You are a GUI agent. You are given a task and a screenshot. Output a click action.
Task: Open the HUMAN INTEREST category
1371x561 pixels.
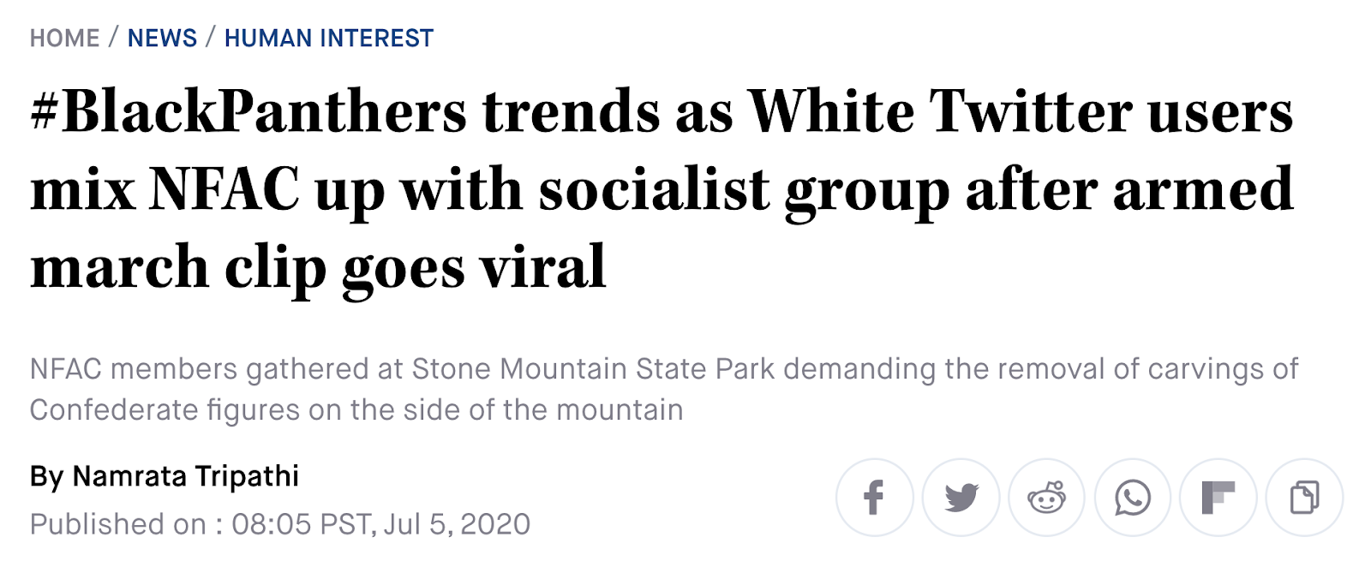click(329, 39)
